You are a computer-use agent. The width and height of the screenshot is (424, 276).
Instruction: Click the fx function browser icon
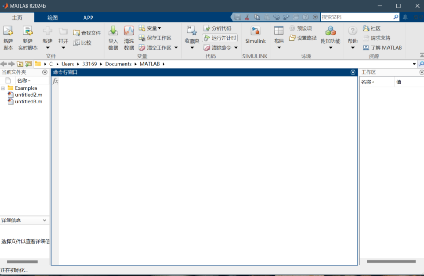(55, 81)
